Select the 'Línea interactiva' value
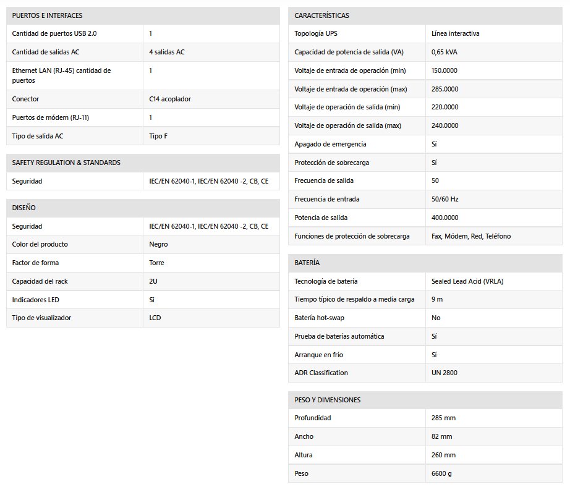Screen dimensions: 570x487 point(455,33)
